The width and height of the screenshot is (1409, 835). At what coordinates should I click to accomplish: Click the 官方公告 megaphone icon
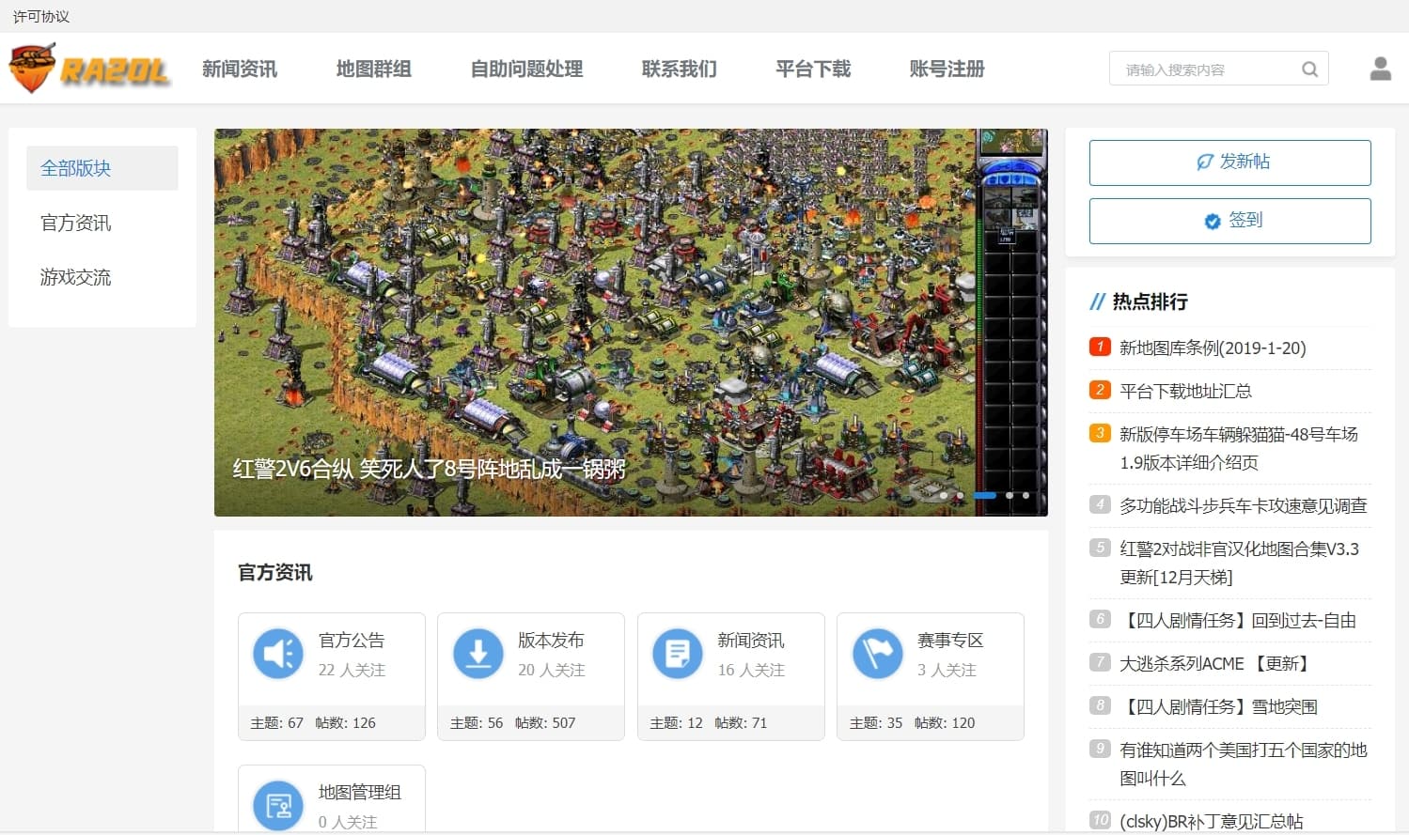click(278, 654)
